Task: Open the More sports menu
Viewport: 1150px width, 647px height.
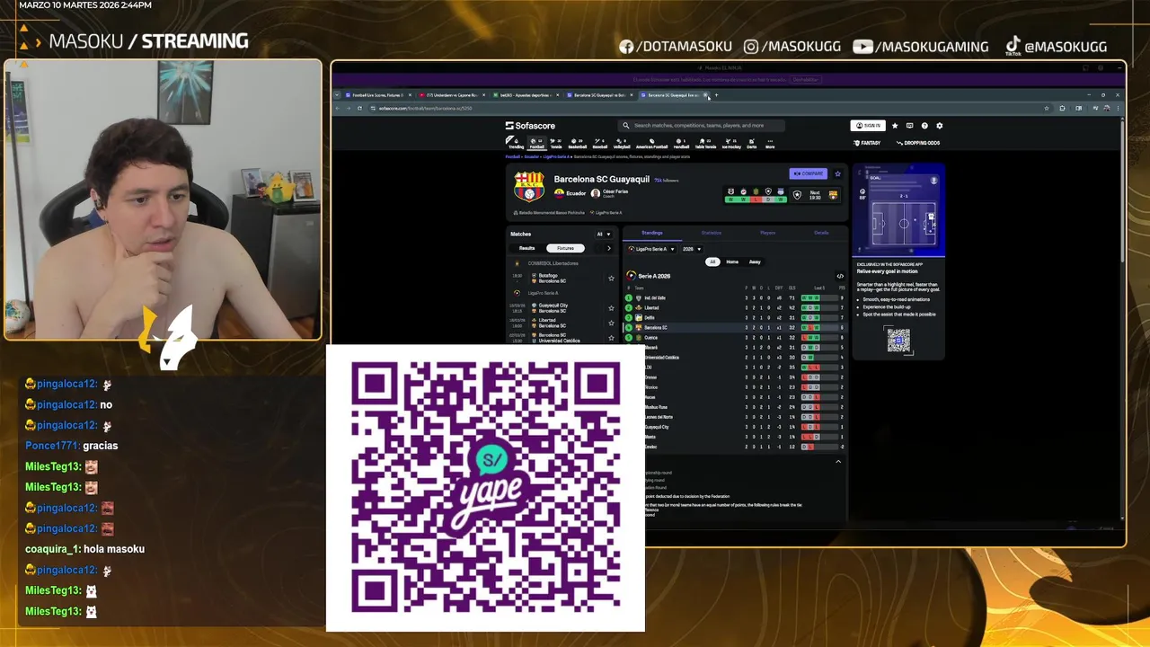Action: coord(770,143)
